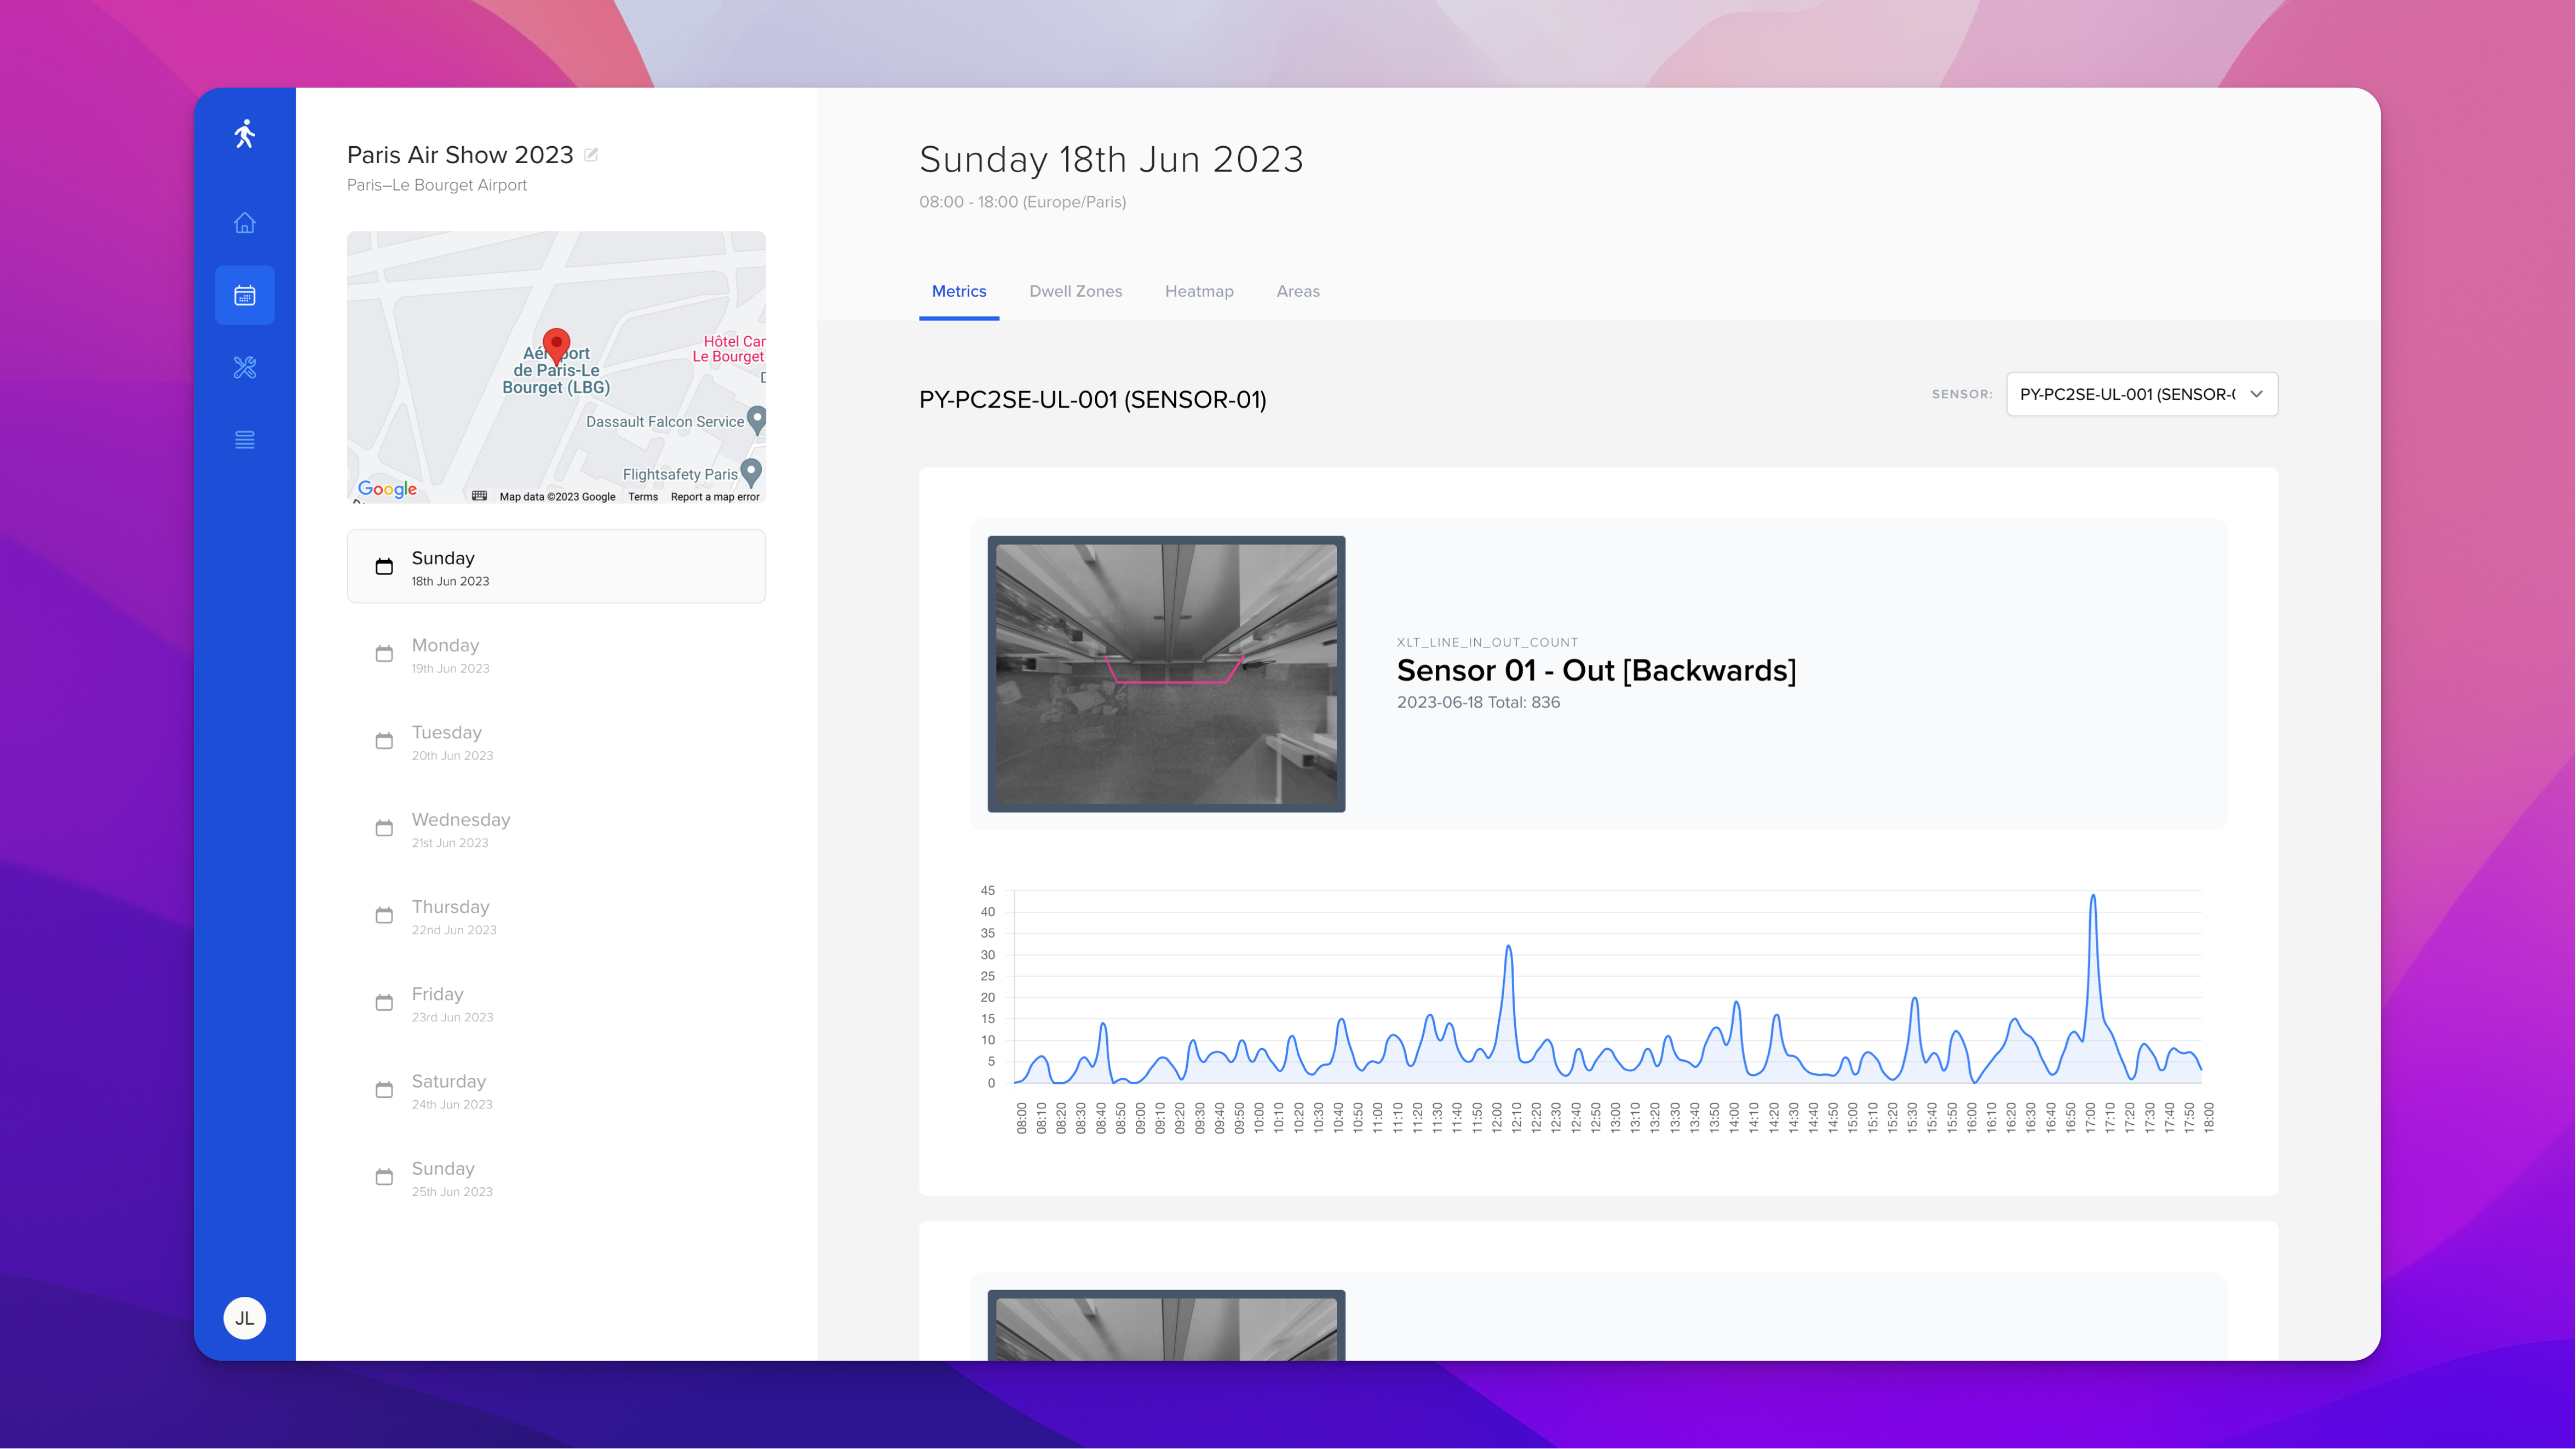Screen dimensions: 2576x1449
Task: Open the tools/settings sidebar icon
Action: tap(244, 367)
